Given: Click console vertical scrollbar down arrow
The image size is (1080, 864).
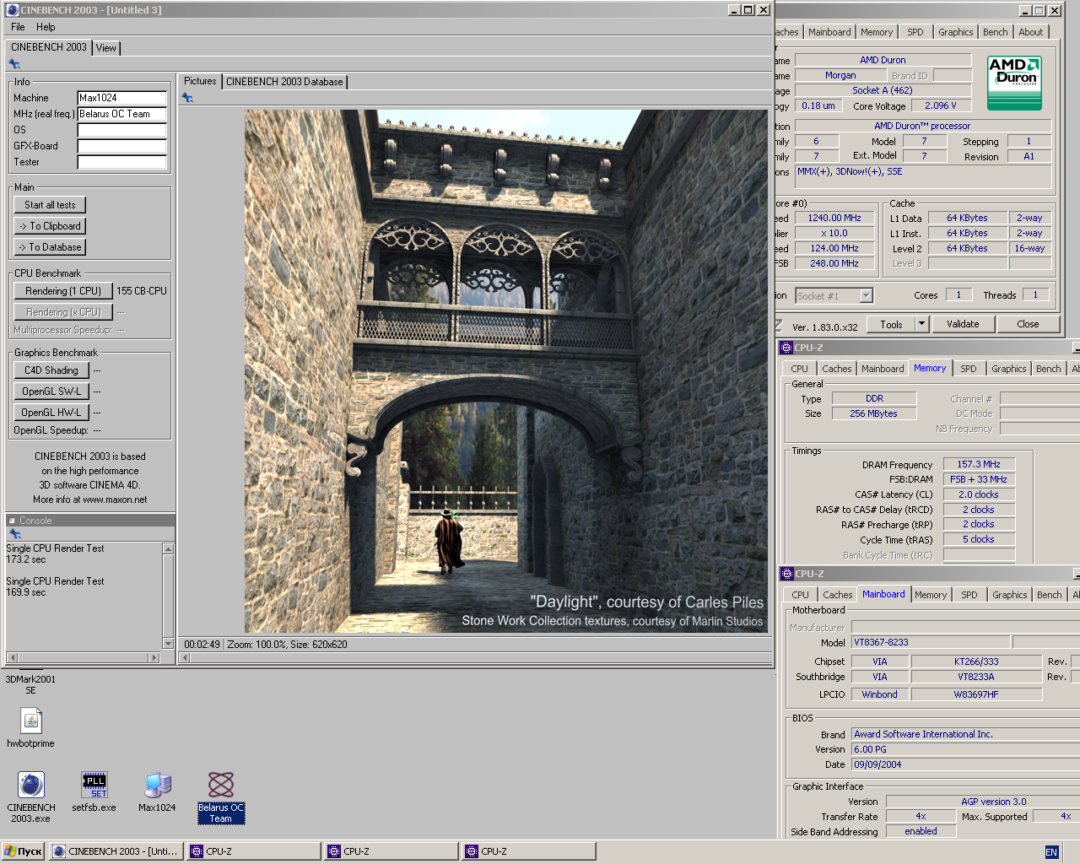Looking at the screenshot, I should point(168,644).
